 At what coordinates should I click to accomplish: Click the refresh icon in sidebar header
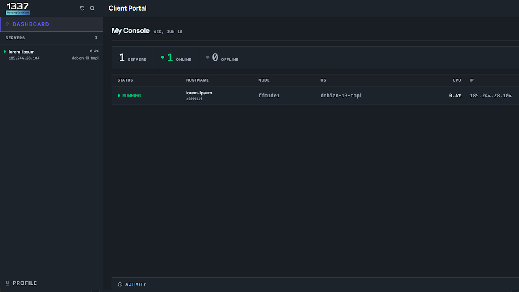click(82, 8)
